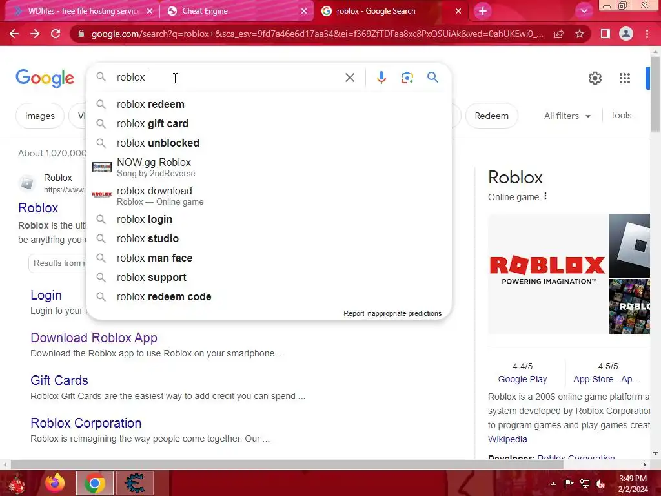Open Chrome from the taskbar

[x=95, y=483]
